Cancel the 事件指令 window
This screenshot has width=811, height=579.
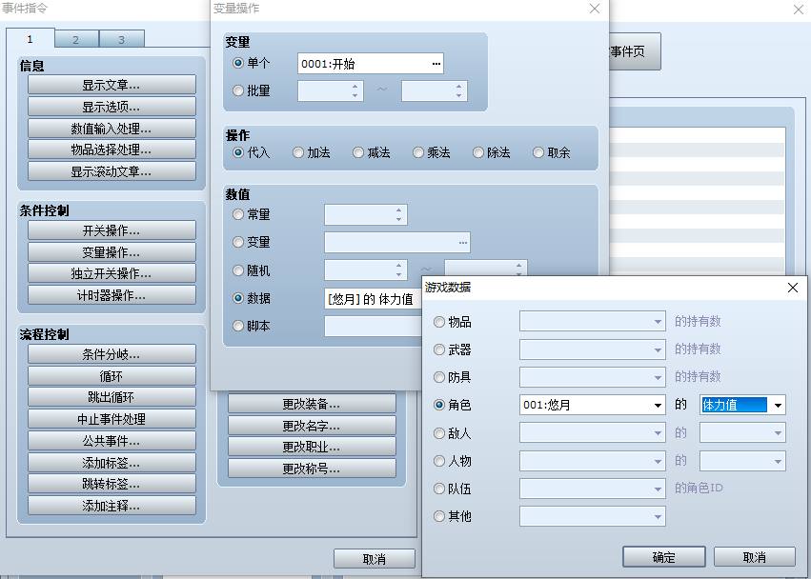point(374,559)
